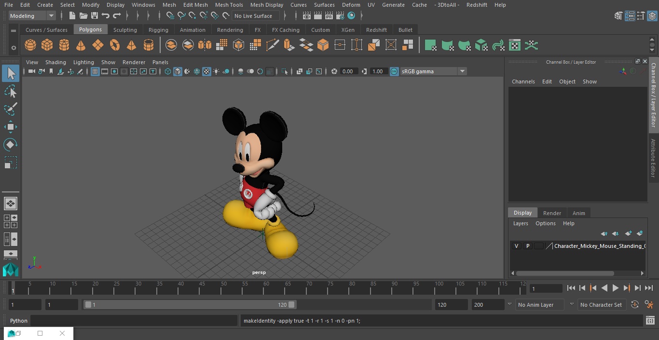This screenshot has width=659, height=340.
Task: Open the Modeling workspace dropdown
Action: [51, 16]
